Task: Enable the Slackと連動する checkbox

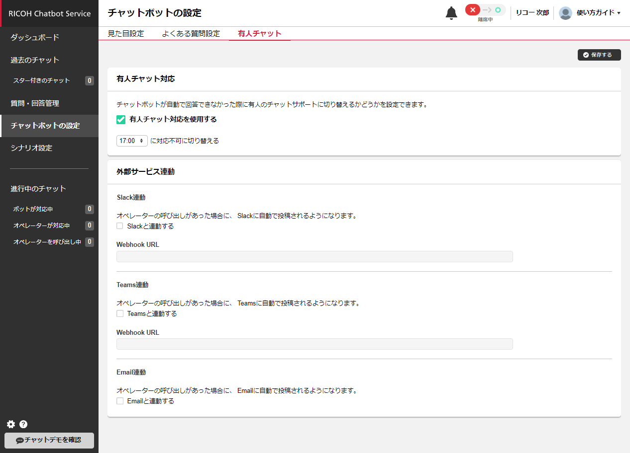Action: (120, 226)
